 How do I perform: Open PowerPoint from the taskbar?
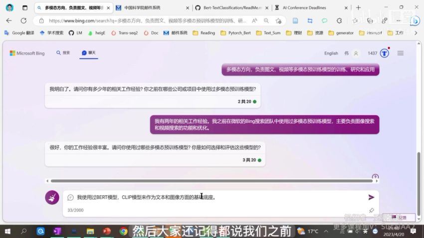[106, 231]
